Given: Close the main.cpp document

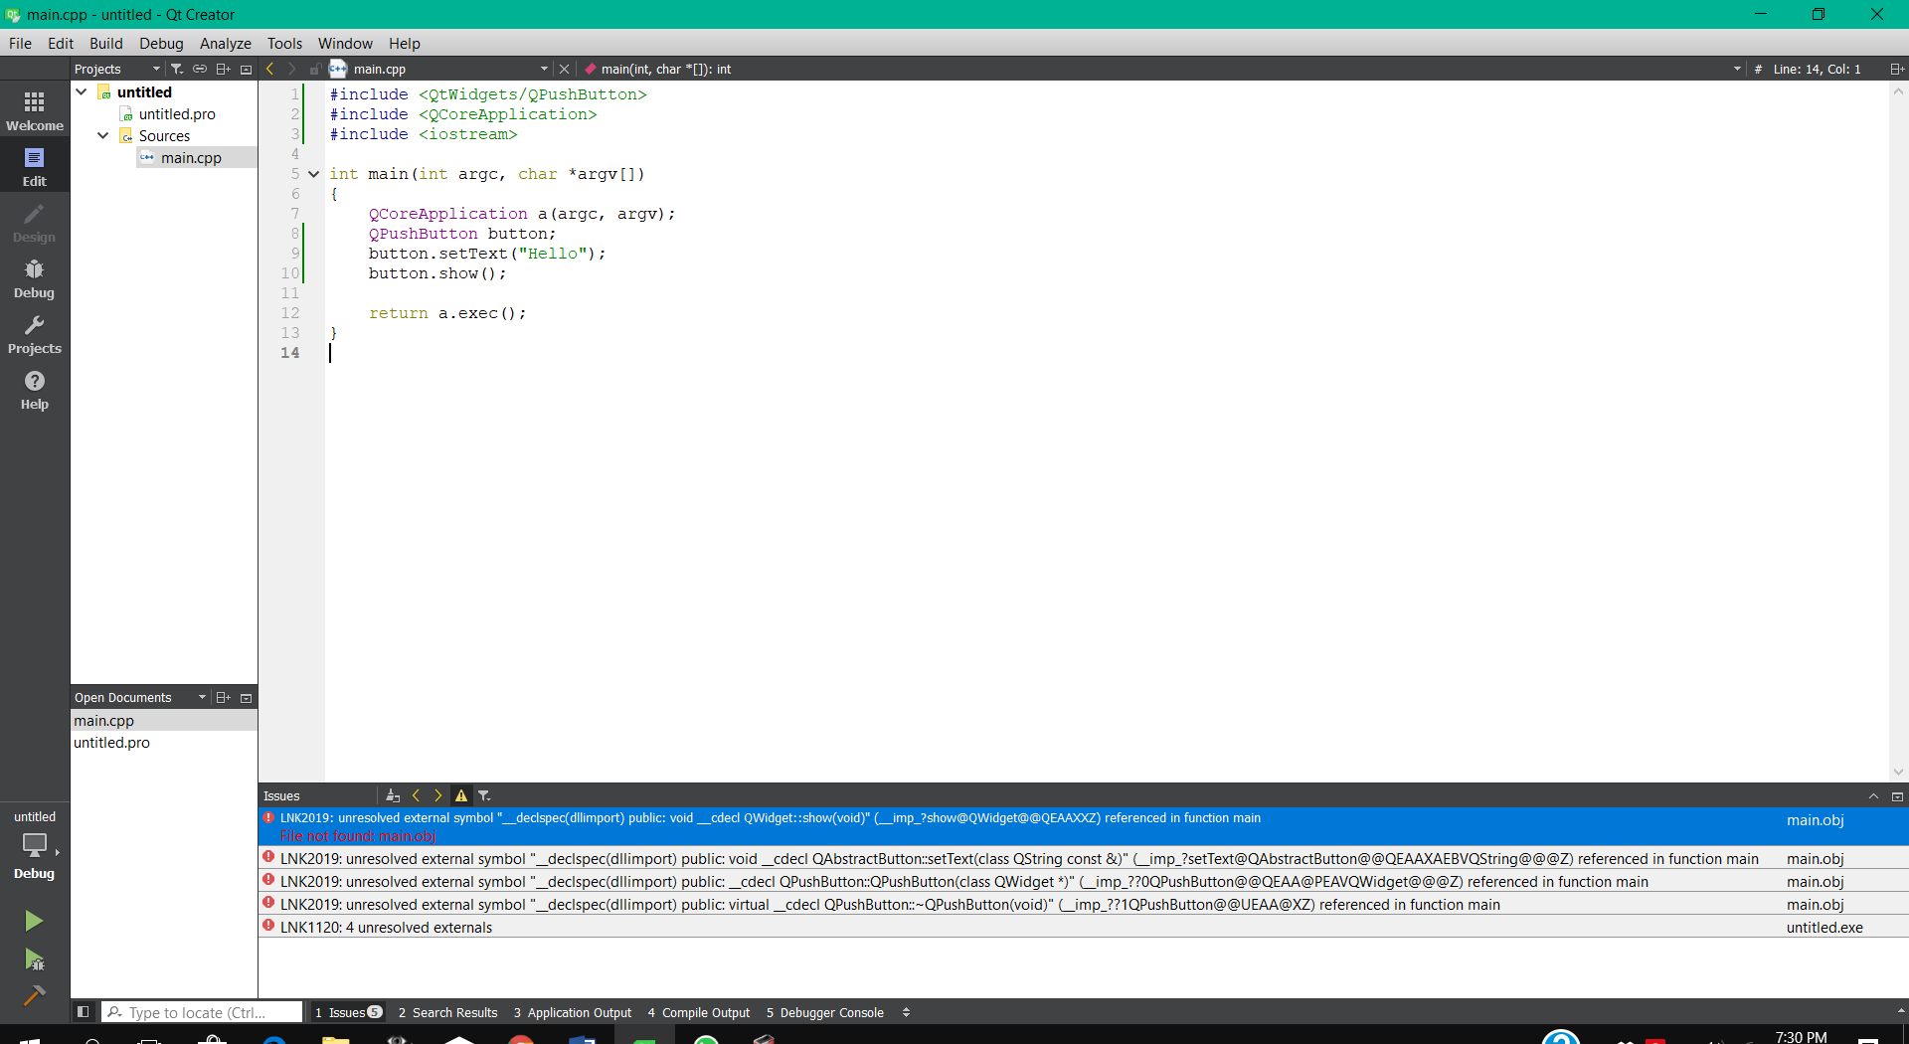Looking at the screenshot, I should [564, 69].
